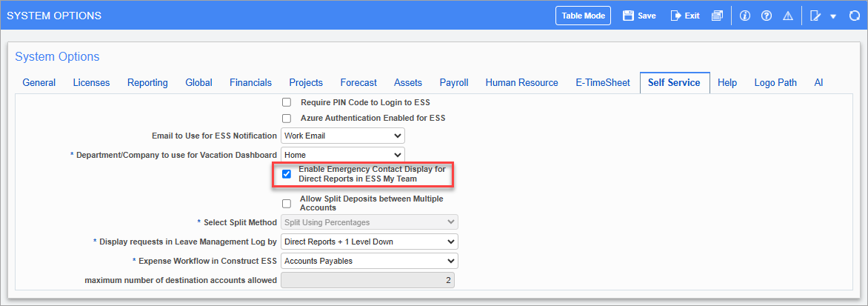Open Display requests in Leave Management Log dropdown
The width and height of the screenshot is (868, 306).
coord(370,242)
